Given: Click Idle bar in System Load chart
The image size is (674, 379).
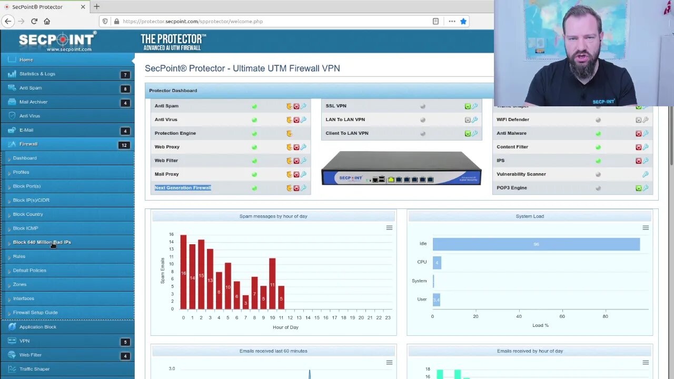Looking at the screenshot, I should (536, 244).
